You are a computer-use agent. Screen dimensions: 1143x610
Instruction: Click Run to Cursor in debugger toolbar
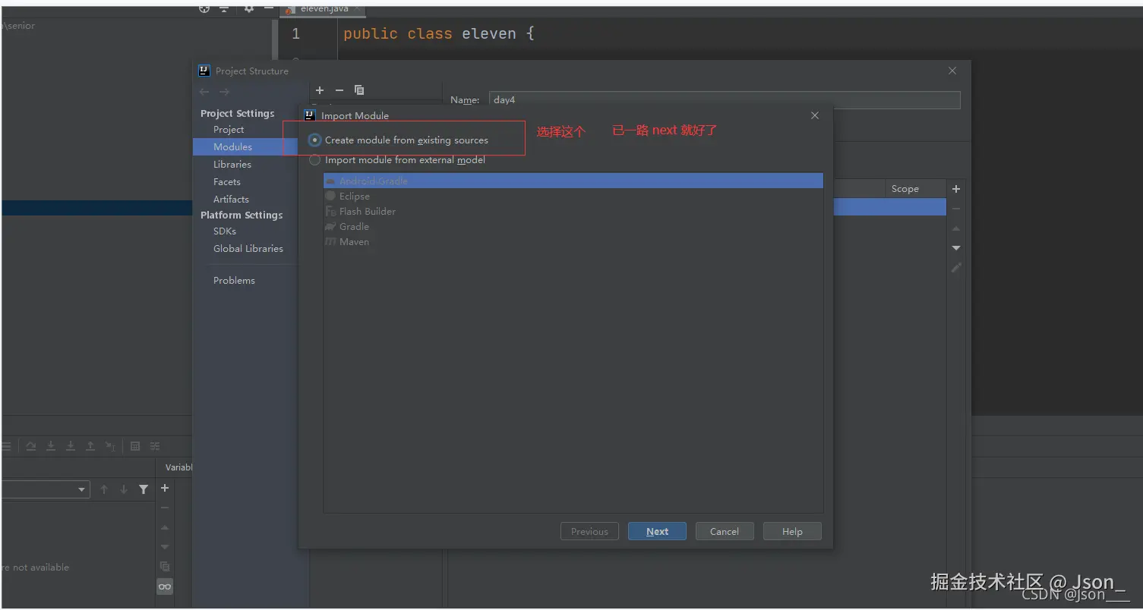110,446
